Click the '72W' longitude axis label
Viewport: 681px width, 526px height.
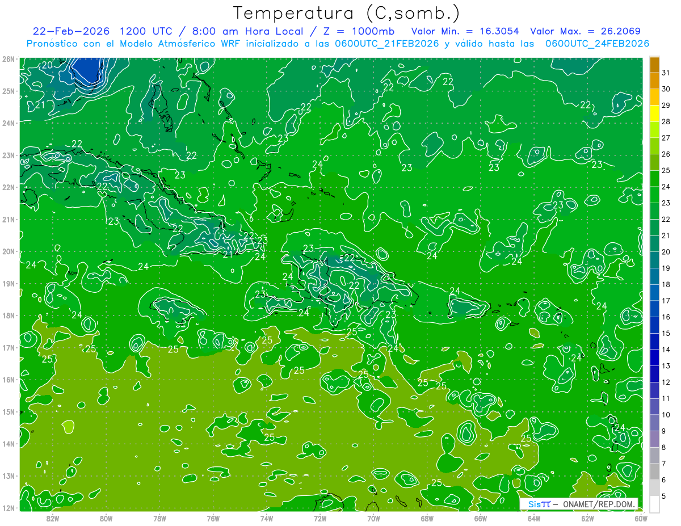click(320, 518)
